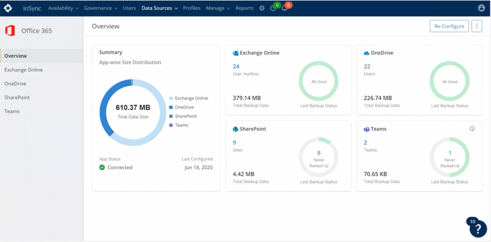This screenshot has width=491, height=242.
Task: Open the help question mark button
Action: pos(477,229)
